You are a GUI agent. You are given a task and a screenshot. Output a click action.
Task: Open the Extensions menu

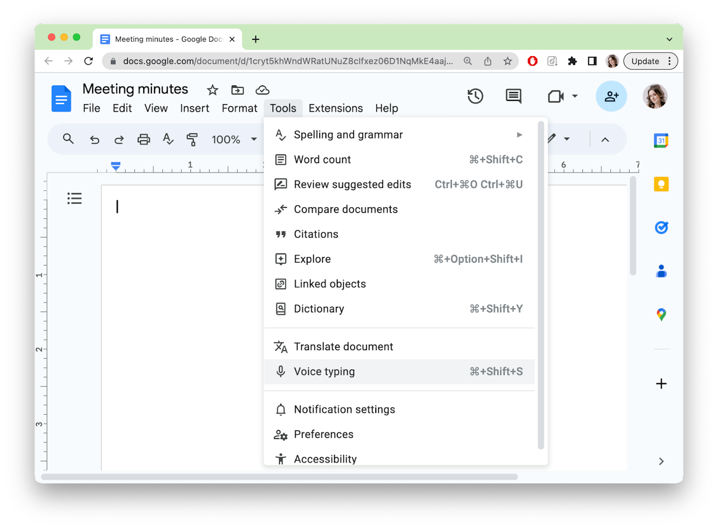[x=335, y=108]
